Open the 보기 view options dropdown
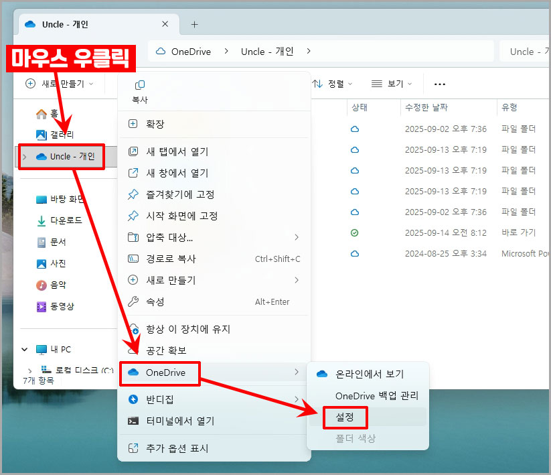 click(x=392, y=83)
